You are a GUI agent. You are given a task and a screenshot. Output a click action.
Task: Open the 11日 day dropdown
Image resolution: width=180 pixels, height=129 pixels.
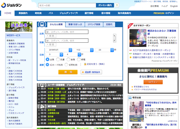pos(83,50)
